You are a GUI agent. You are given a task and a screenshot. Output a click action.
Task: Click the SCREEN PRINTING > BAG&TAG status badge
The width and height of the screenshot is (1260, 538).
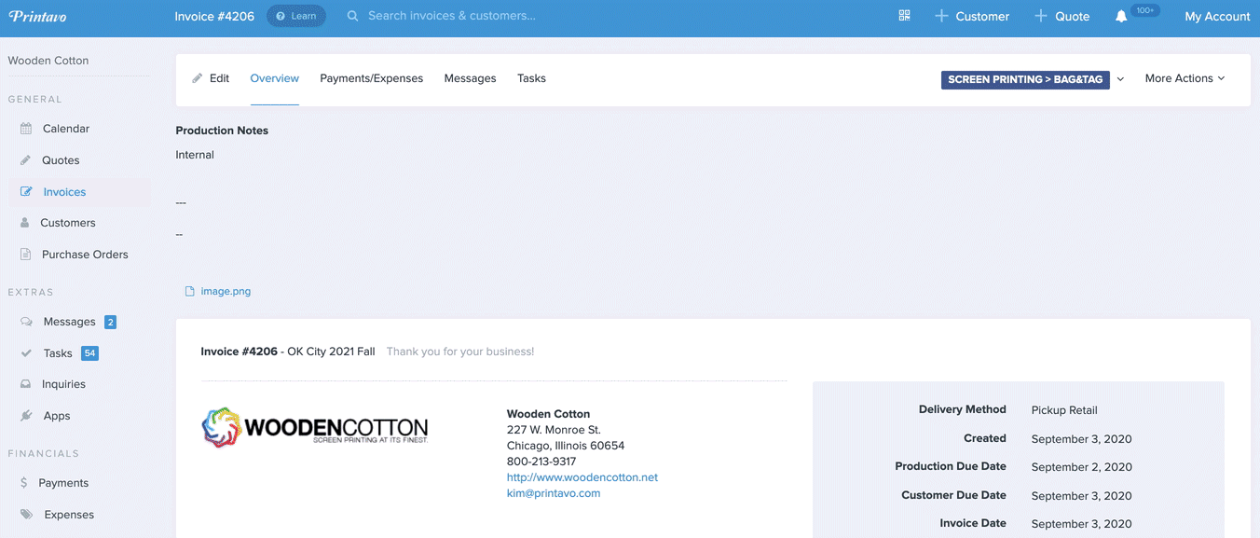tap(1025, 79)
